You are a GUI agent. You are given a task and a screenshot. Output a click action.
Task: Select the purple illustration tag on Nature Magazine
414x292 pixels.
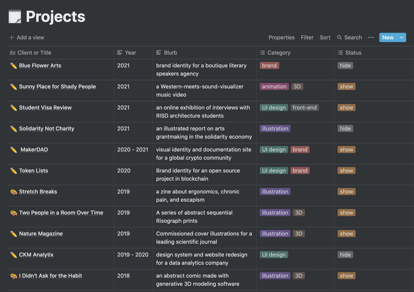tap(275, 233)
